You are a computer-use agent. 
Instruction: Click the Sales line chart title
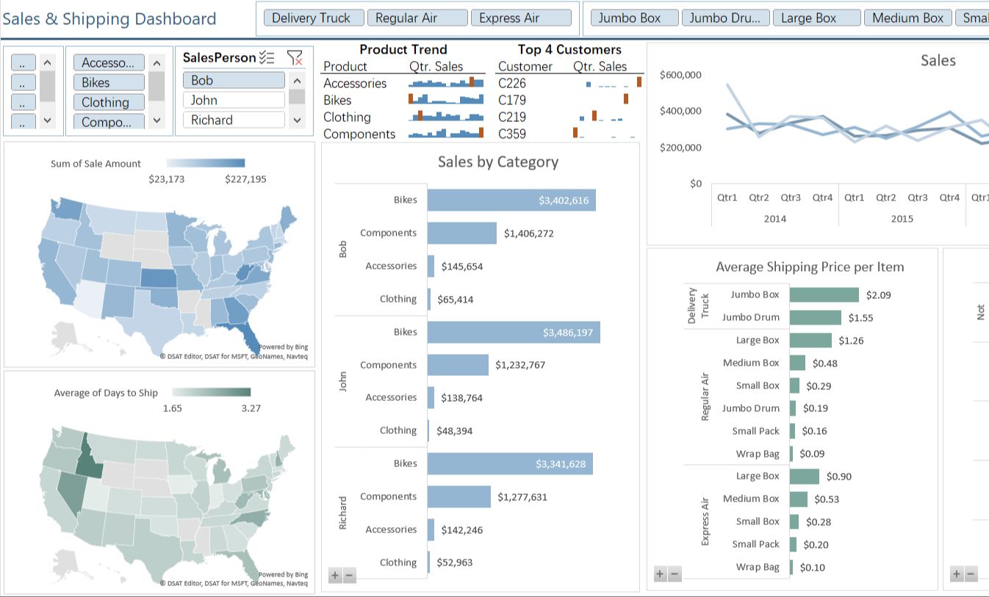coord(938,60)
